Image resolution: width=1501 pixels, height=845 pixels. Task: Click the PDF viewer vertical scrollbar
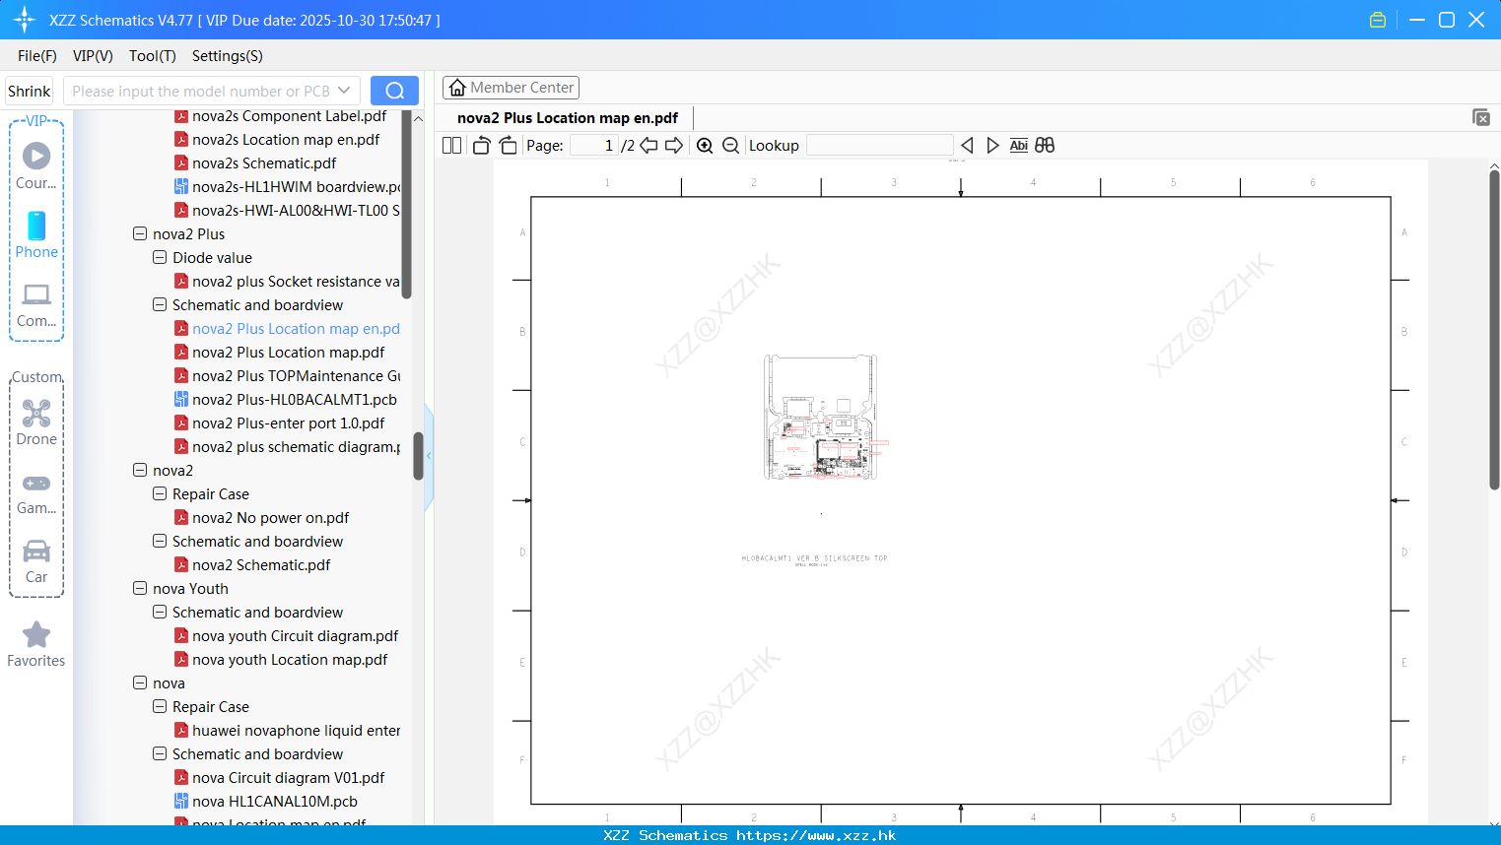[1494, 330]
